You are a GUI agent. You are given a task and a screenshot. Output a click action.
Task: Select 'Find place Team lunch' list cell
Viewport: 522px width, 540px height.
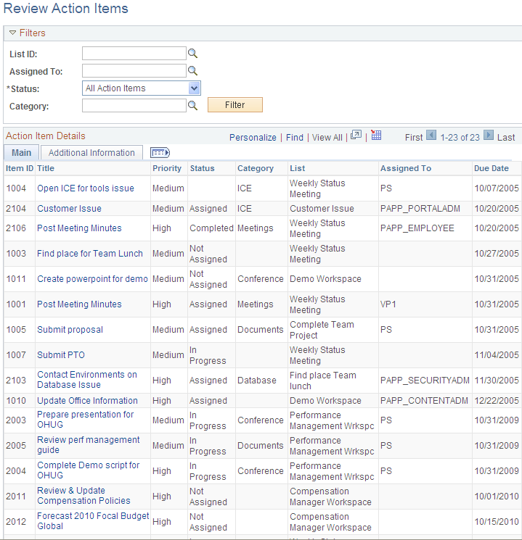(x=323, y=381)
